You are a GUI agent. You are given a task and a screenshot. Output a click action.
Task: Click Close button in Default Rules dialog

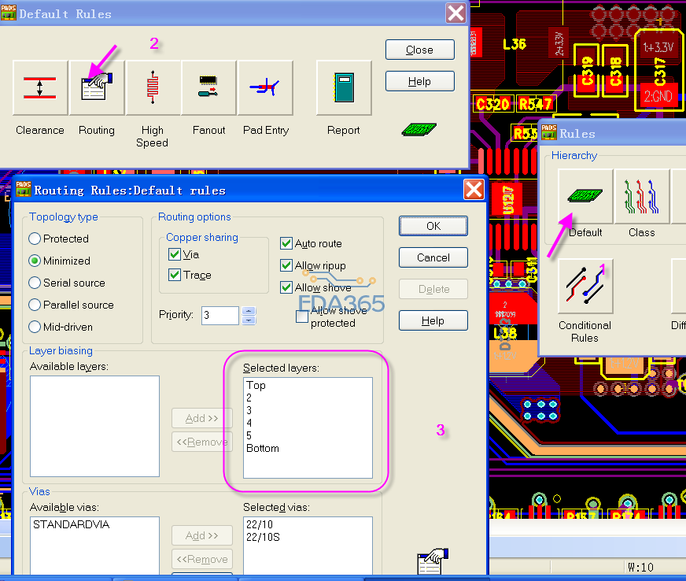click(x=419, y=50)
